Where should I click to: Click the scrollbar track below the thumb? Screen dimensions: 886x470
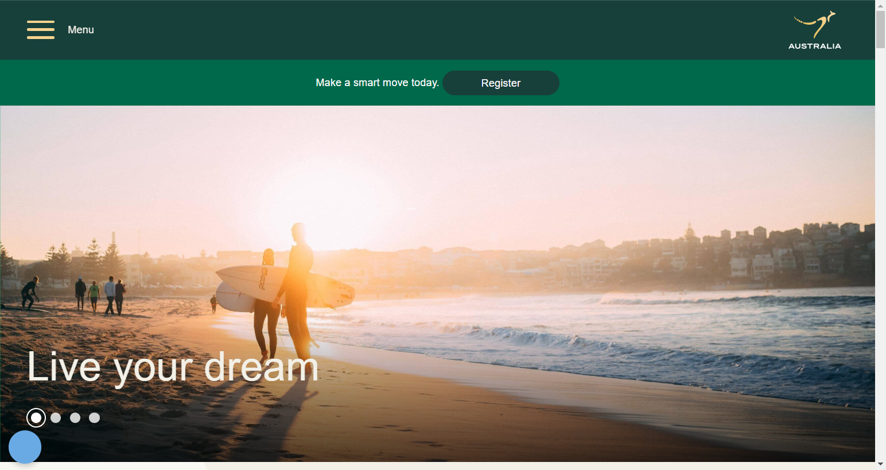coord(881,253)
